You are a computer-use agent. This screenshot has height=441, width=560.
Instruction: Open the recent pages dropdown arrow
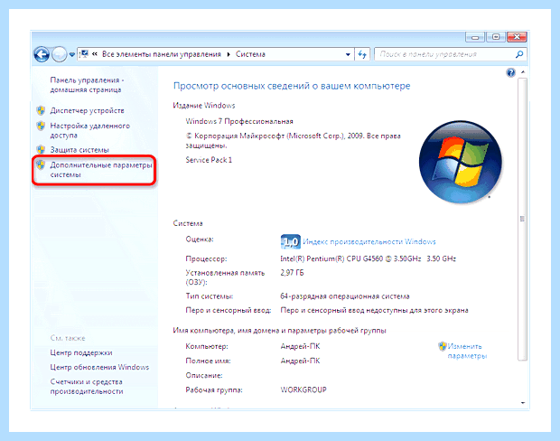point(71,55)
